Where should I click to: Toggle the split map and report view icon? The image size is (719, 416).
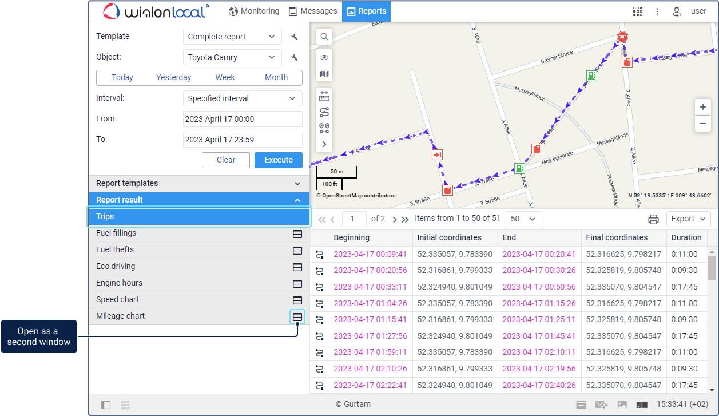point(642,405)
